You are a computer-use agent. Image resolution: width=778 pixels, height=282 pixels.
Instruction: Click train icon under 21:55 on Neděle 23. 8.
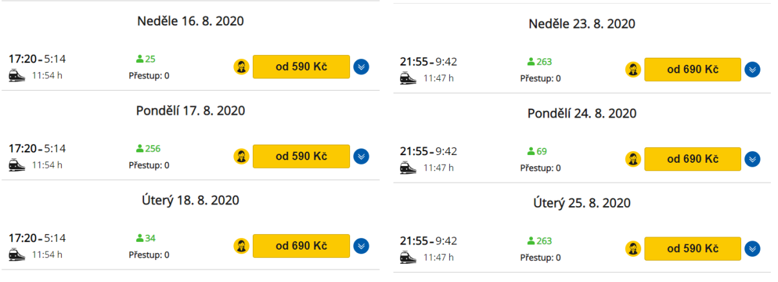pyautogui.click(x=409, y=78)
